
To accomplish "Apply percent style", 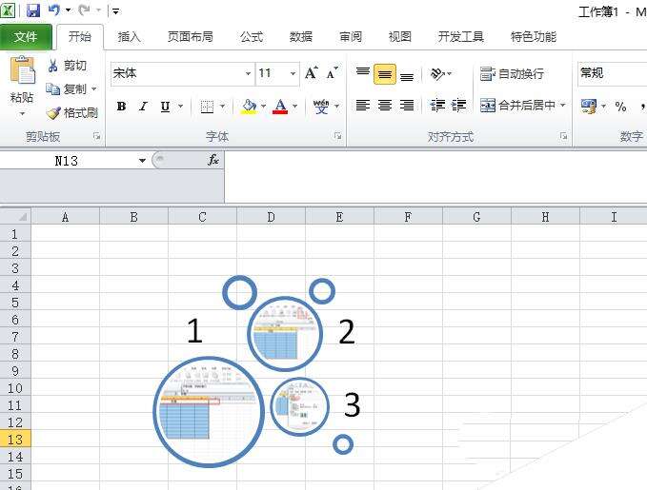I will click(x=620, y=107).
